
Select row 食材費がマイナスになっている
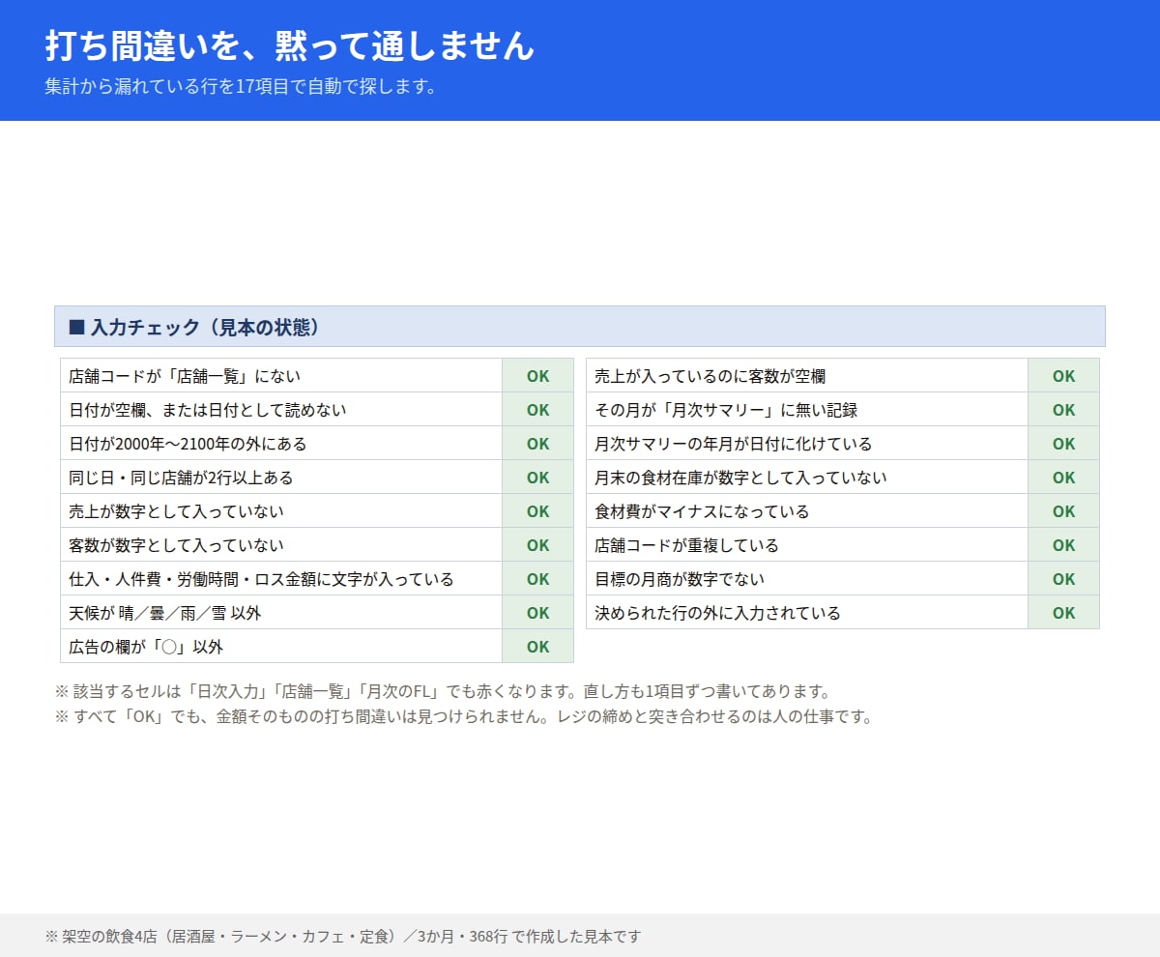(x=843, y=511)
